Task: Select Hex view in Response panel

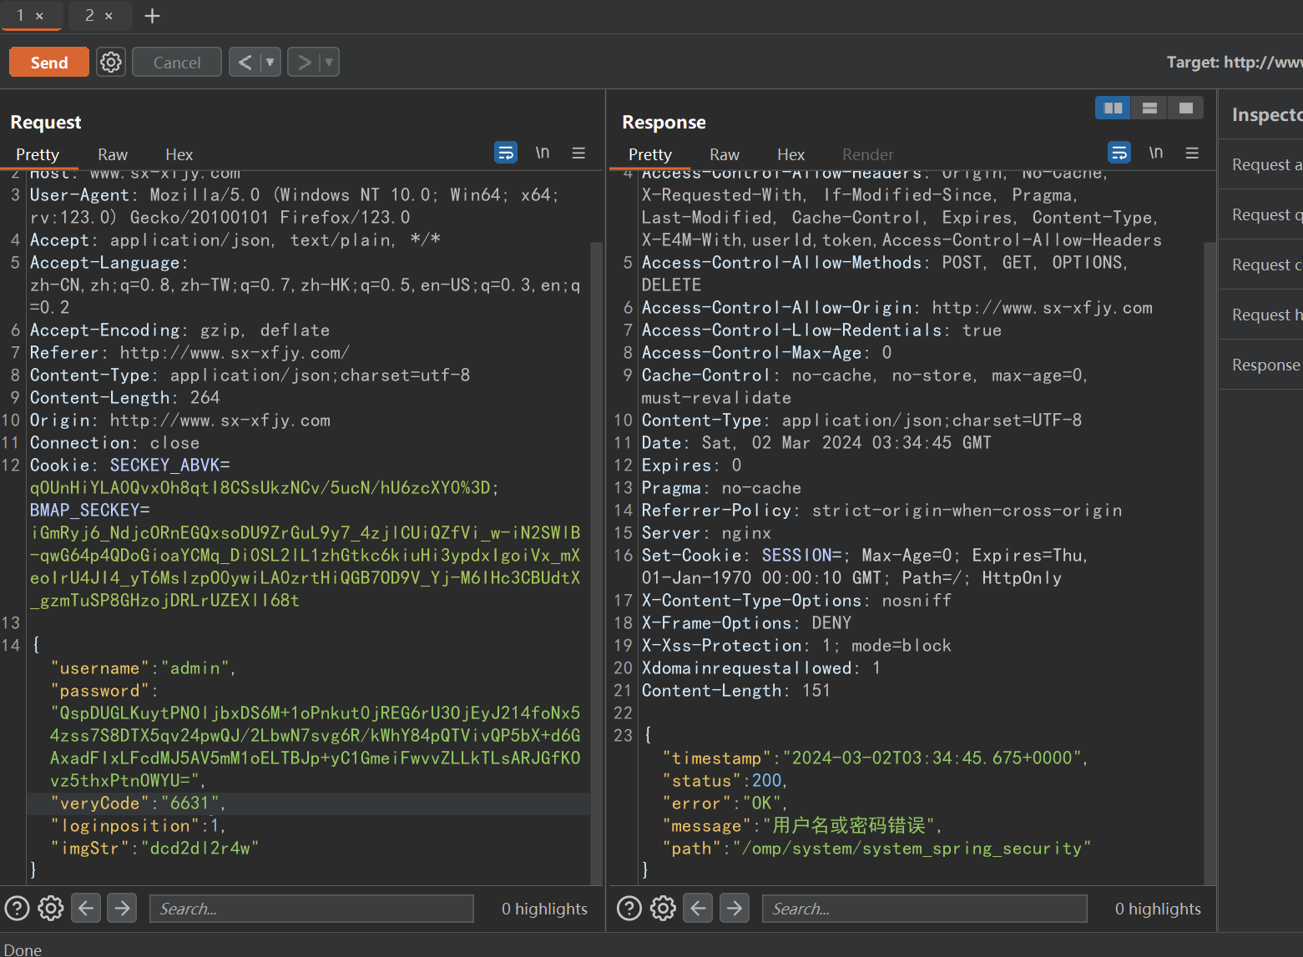Action: (790, 154)
